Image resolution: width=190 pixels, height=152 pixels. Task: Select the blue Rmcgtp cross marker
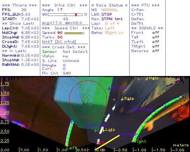[135, 110]
